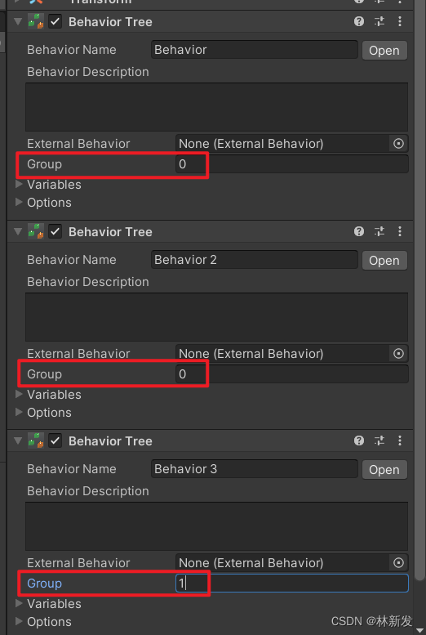Collapse the Behavior 3 component foldout arrow
426x635 pixels.
coord(18,440)
